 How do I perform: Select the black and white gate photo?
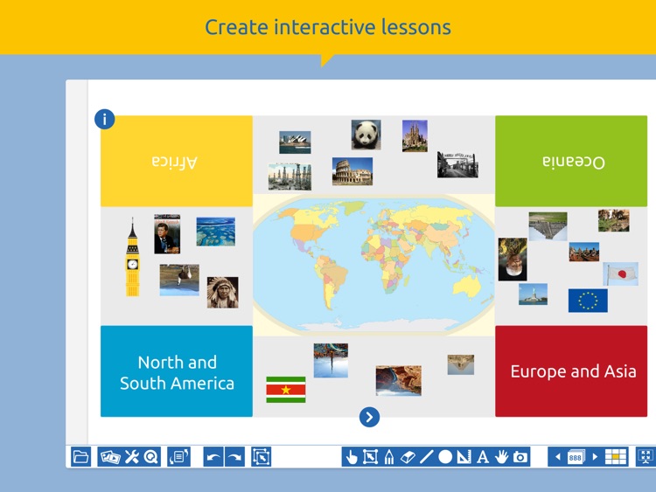tap(457, 164)
